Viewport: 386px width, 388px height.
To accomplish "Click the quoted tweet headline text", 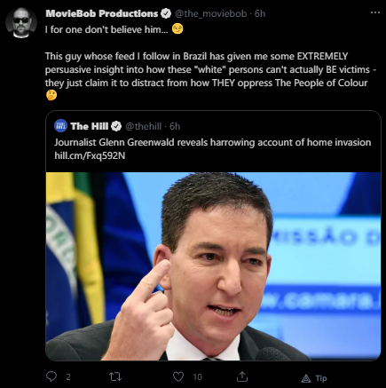I will 213,142.
